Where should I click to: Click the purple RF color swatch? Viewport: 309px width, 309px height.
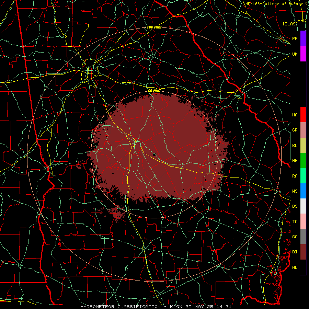[x=303, y=38]
